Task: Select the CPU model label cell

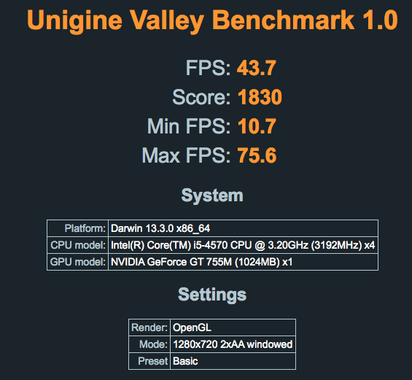Action: point(78,245)
